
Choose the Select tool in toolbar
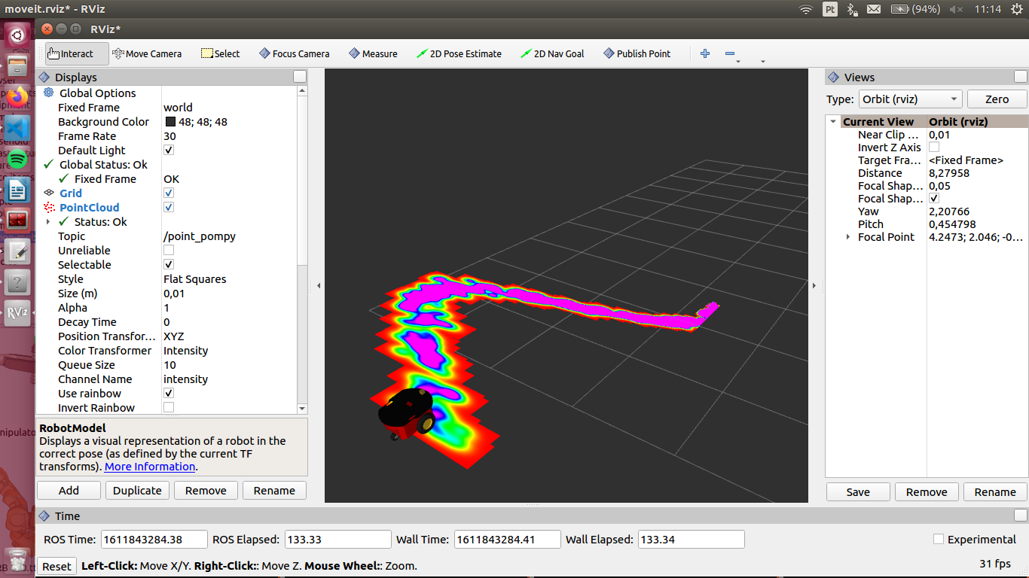click(221, 53)
